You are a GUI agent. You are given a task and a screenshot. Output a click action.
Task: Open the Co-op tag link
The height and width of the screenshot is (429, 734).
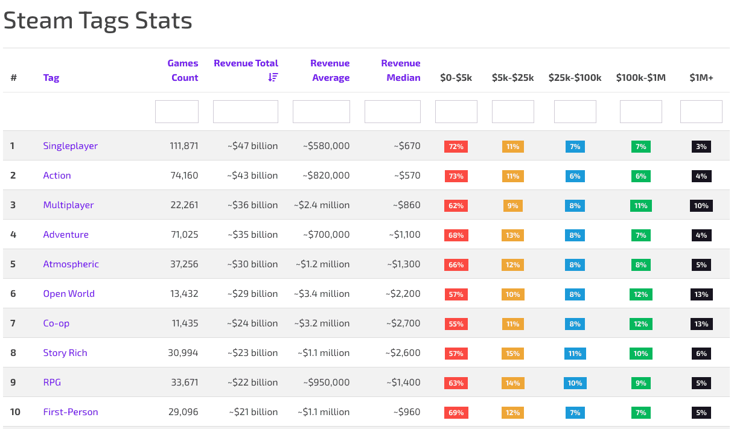click(56, 323)
